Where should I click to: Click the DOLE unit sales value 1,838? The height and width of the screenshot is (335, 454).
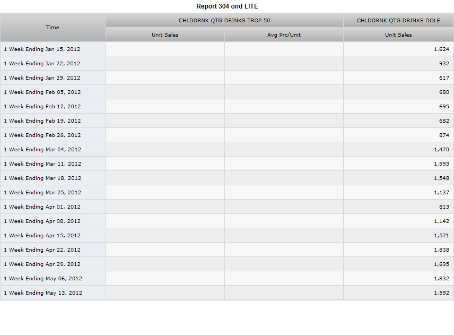tap(441, 250)
